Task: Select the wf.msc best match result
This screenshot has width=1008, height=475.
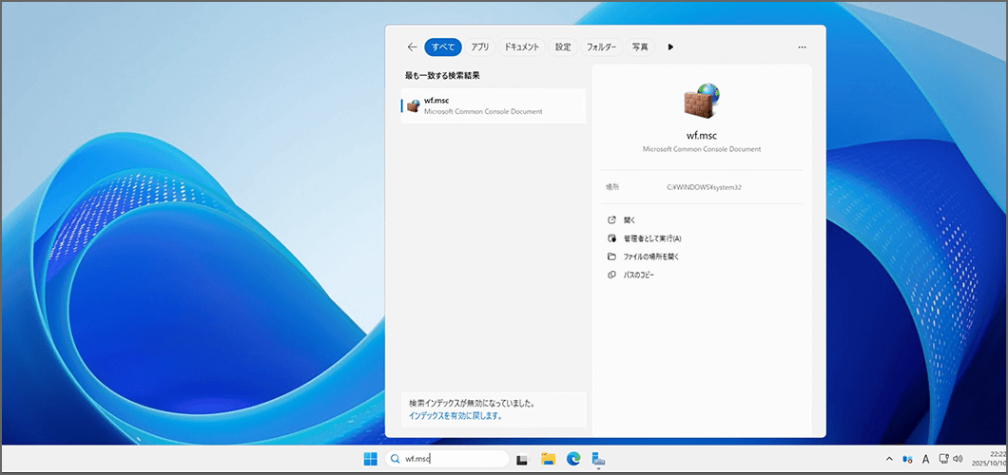Action: point(493,105)
